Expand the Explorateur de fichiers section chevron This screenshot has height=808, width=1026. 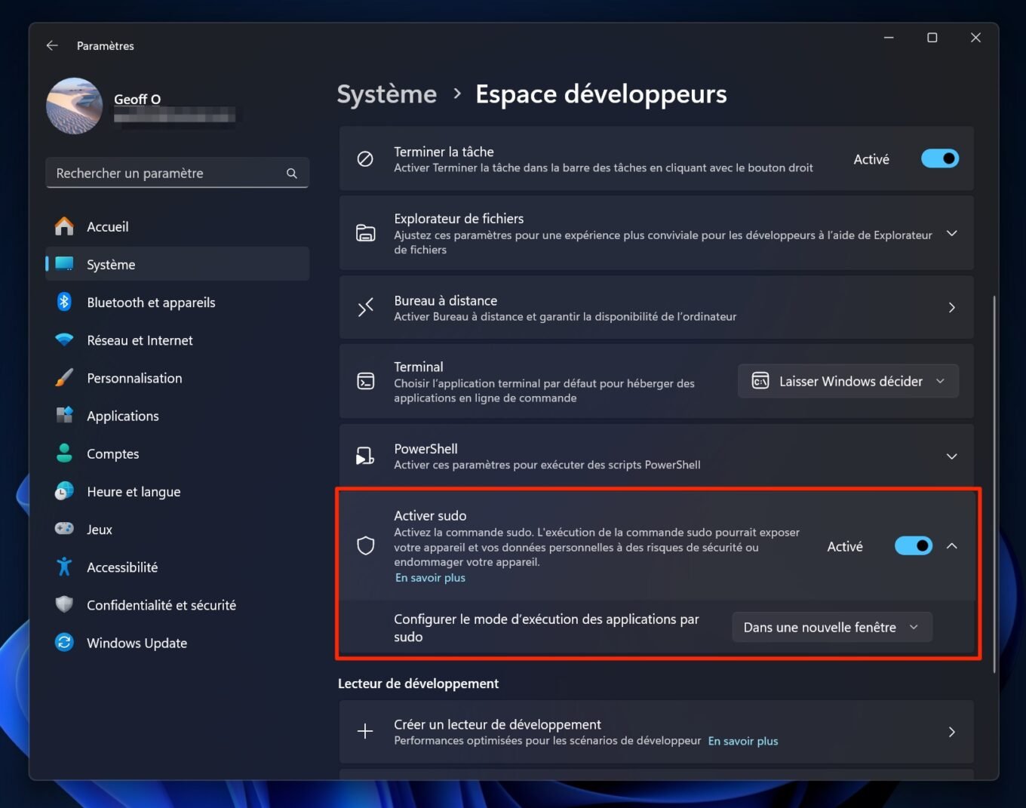[951, 233]
